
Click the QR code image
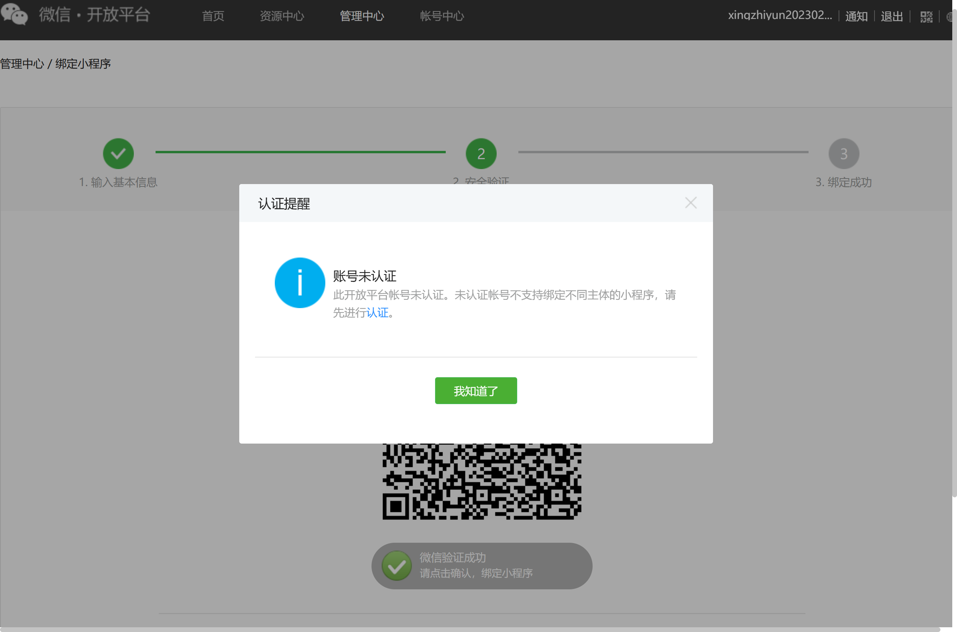coord(481,482)
